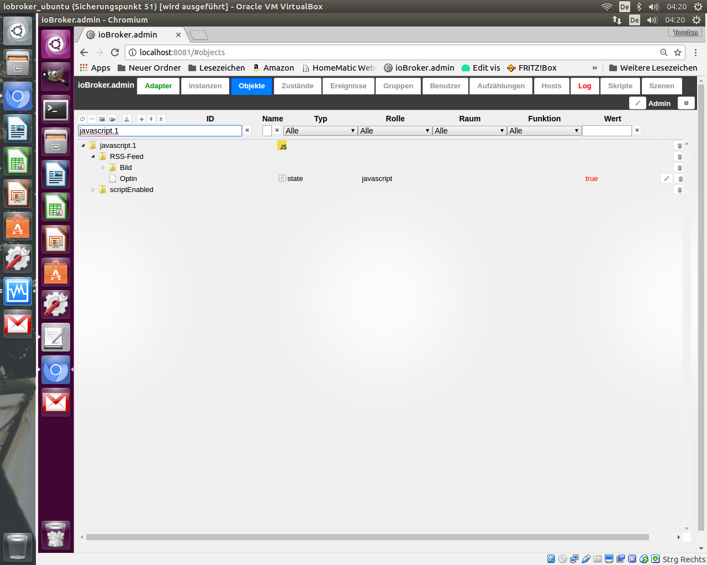Click the user/expert mode icon

[x=126, y=119]
